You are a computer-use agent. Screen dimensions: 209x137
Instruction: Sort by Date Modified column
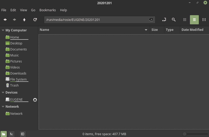[194, 30]
